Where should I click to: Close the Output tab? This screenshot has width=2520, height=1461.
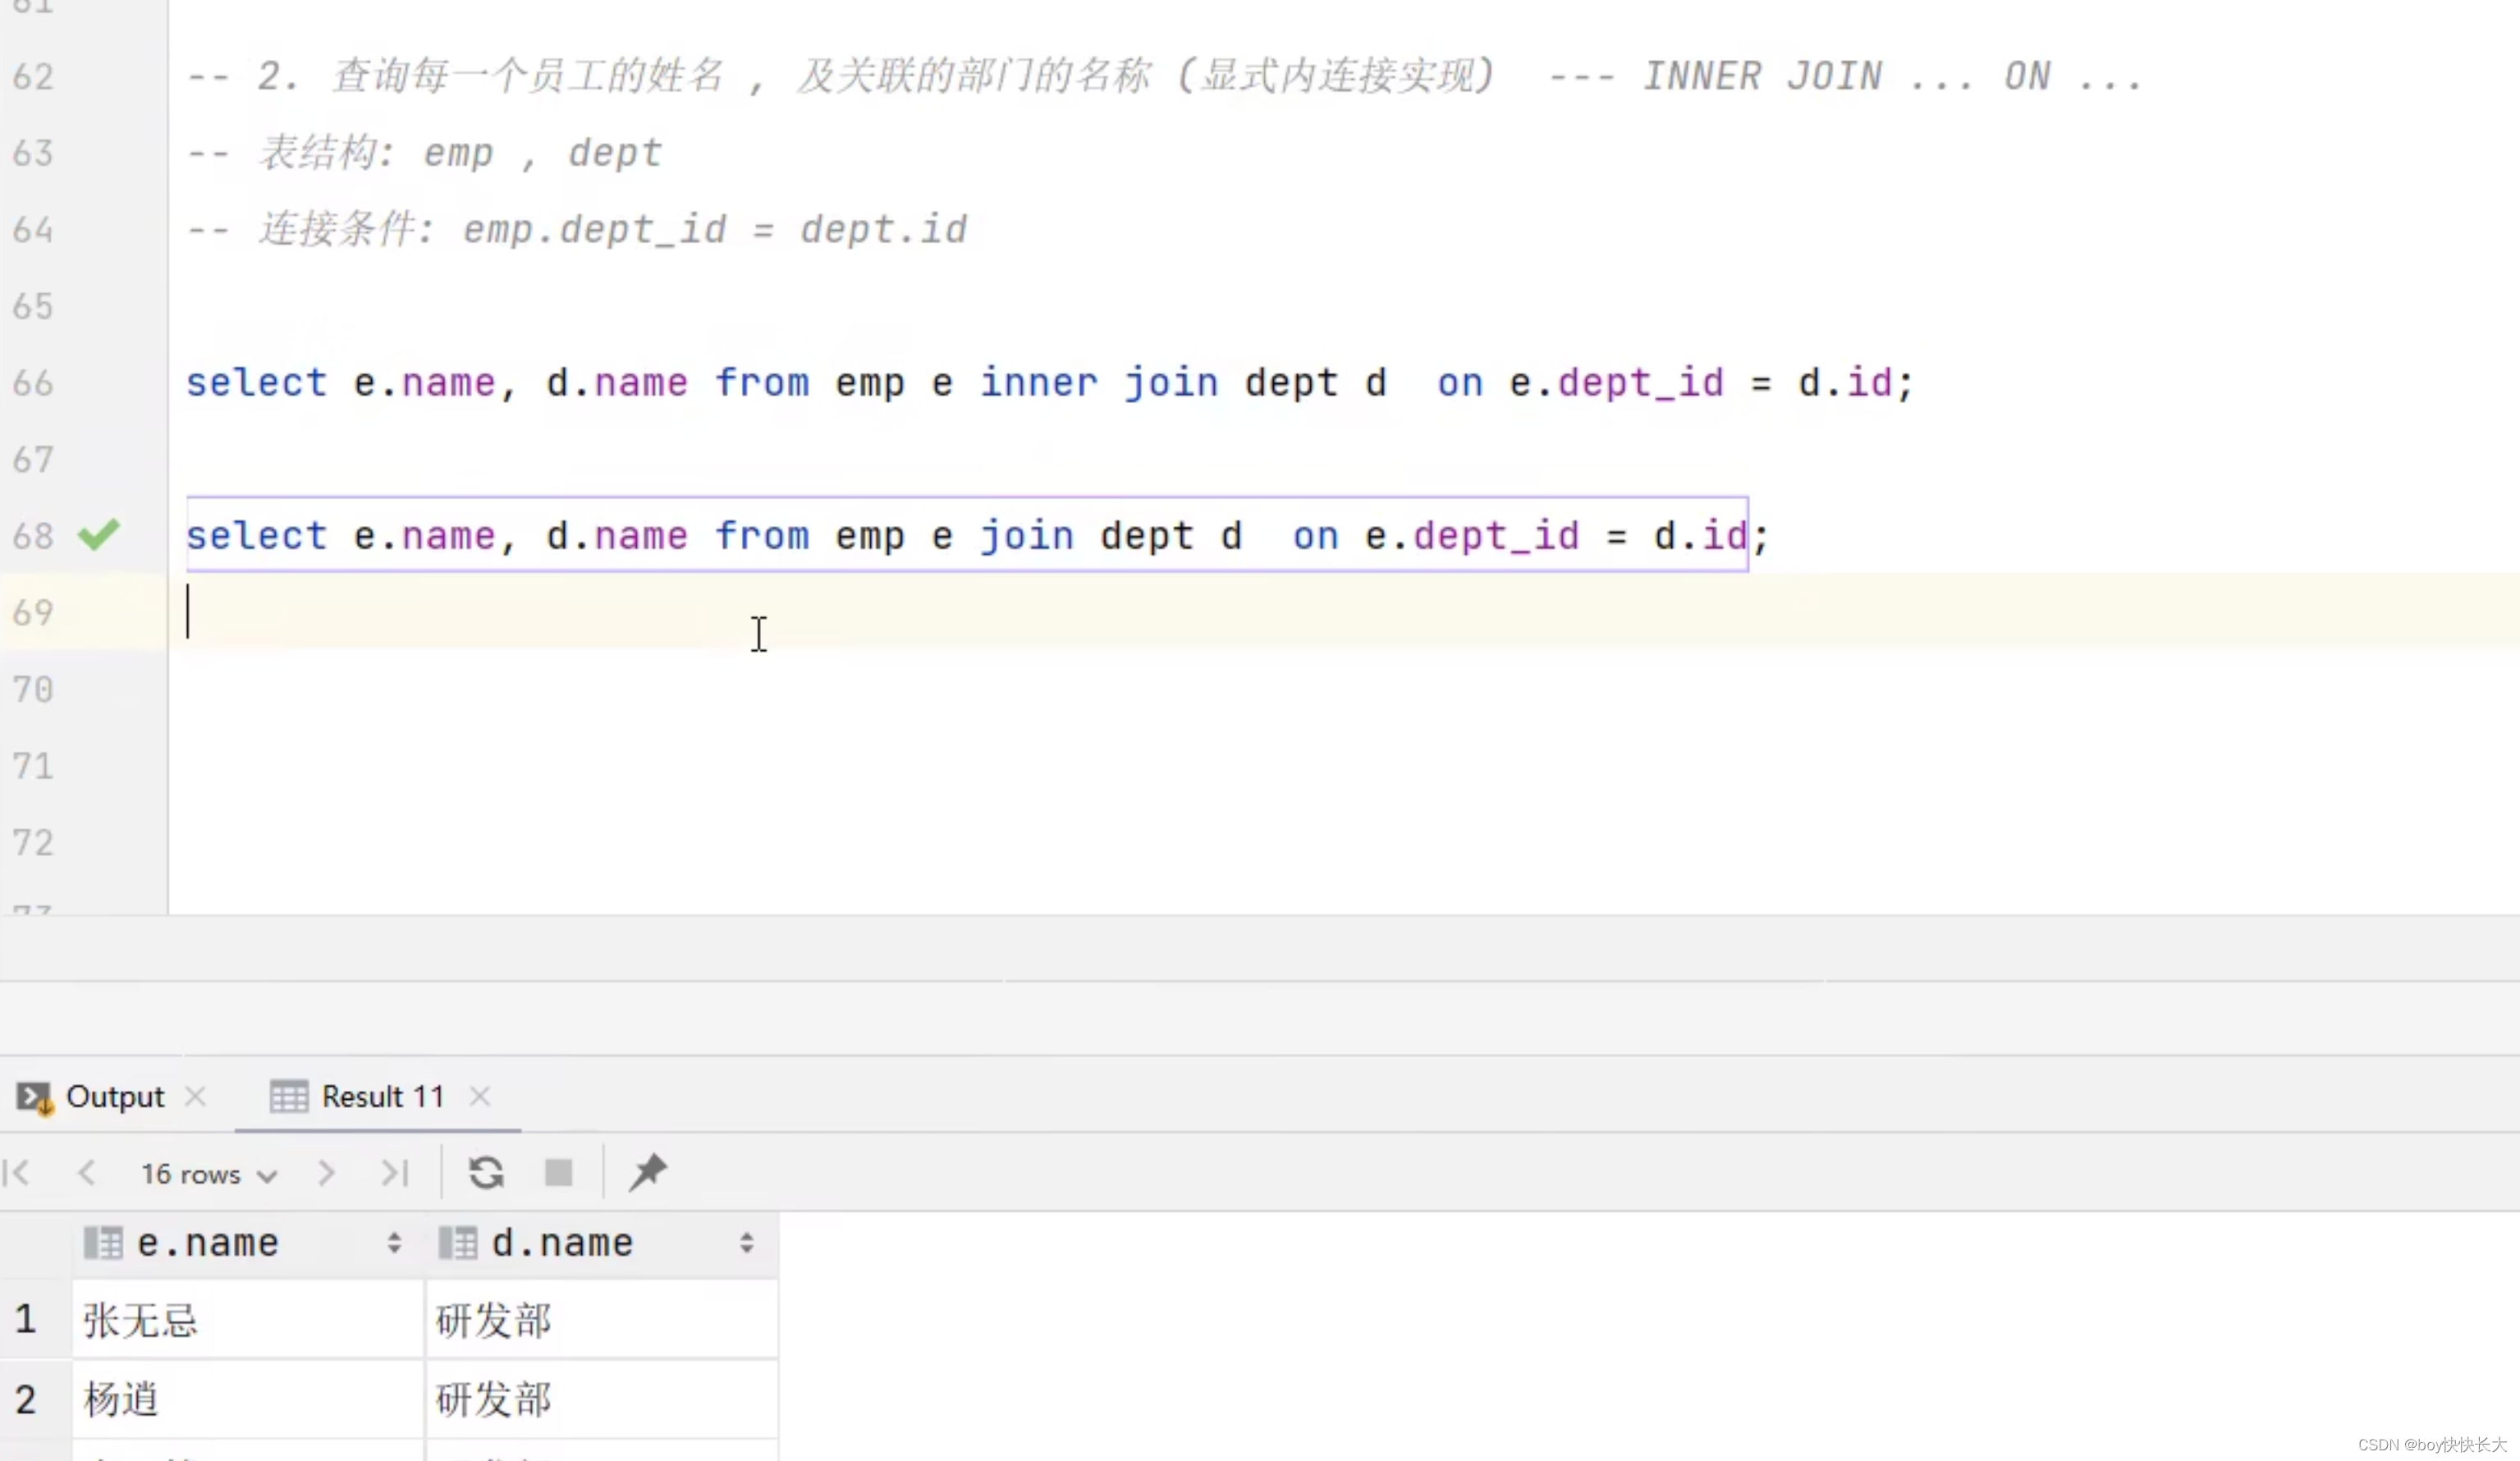pos(195,1096)
